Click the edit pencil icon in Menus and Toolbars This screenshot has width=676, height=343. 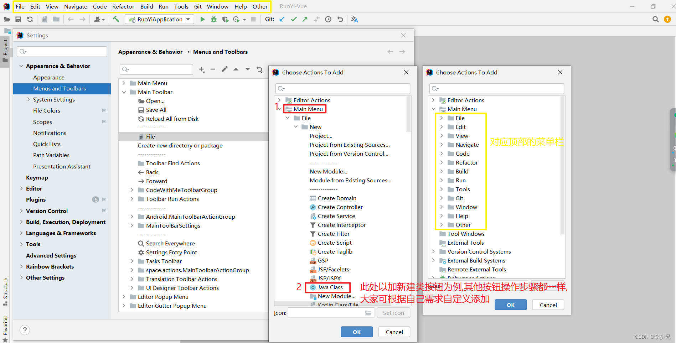[x=225, y=69]
